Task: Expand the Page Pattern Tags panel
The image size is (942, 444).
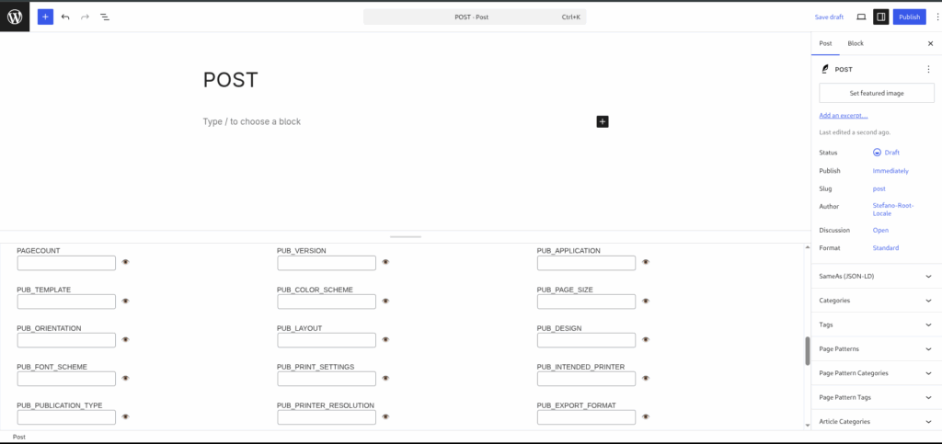Action: click(x=877, y=397)
